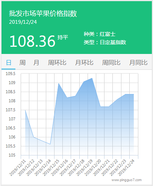Click the 种类：红富士 label
Image resolution: width=153 pixels, height=186 pixels.
pos(100,34)
